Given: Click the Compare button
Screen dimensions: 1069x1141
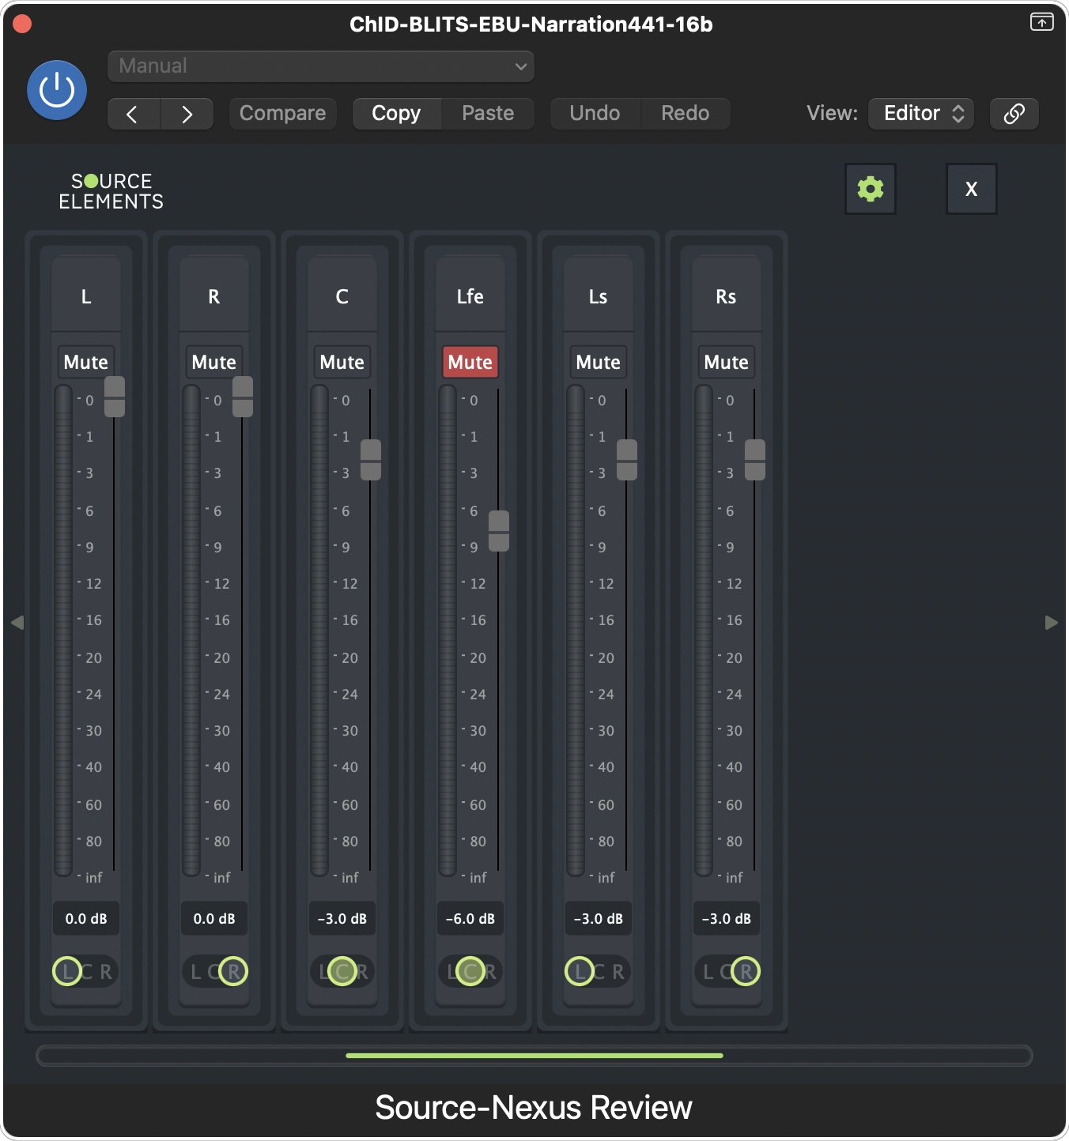Looking at the screenshot, I should (x=283, y=114).
